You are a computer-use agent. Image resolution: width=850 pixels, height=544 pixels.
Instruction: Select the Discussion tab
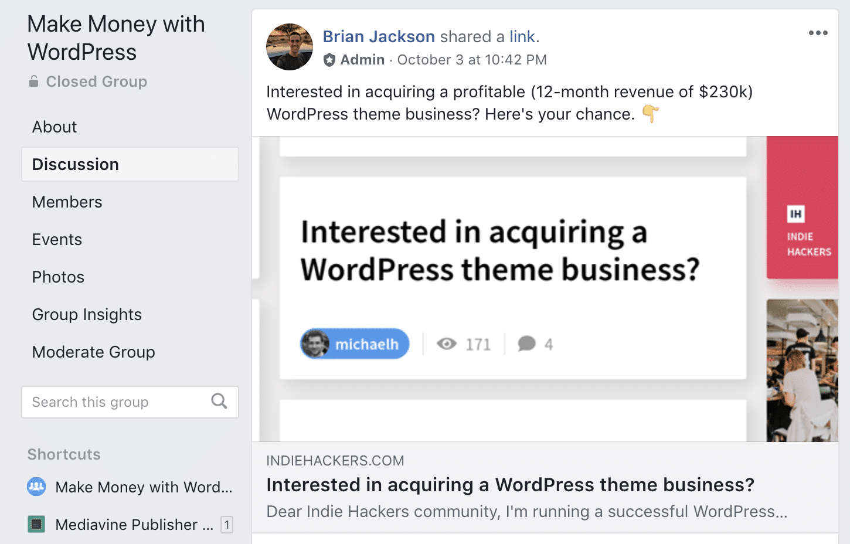pos(76,164)
